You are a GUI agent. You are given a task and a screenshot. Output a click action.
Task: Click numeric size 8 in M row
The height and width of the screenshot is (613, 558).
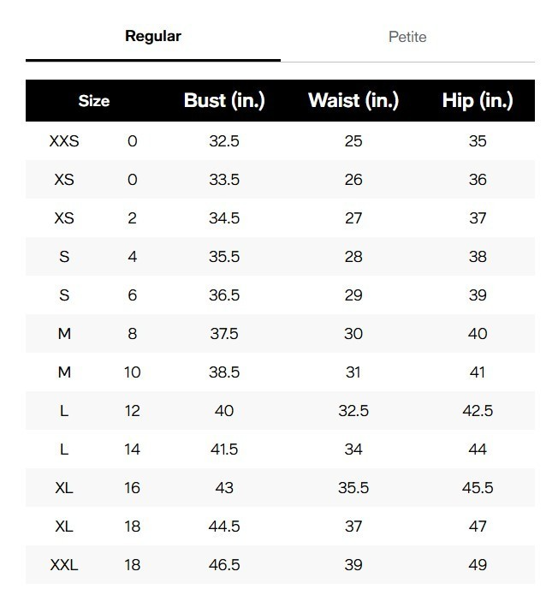[132, 334]
